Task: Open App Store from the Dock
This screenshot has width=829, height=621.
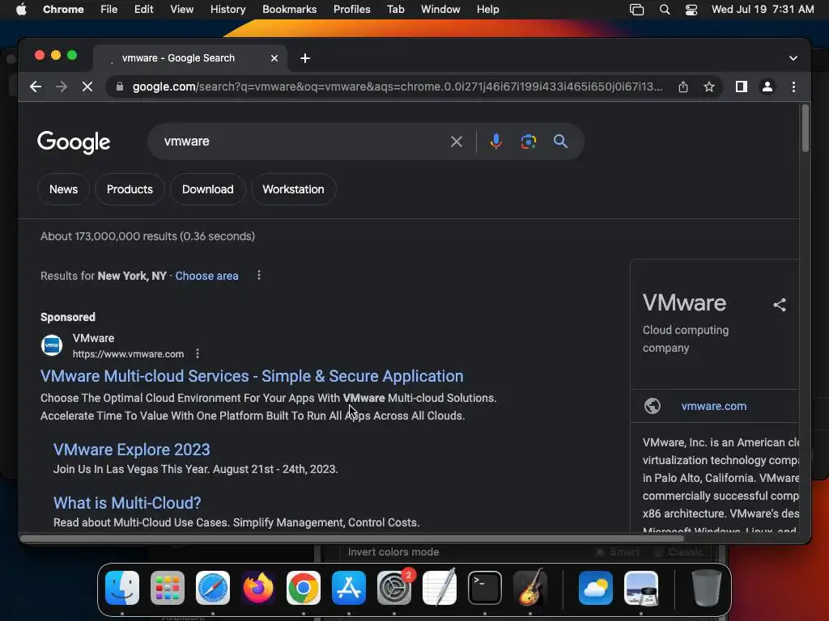Action: coord(348,588)
